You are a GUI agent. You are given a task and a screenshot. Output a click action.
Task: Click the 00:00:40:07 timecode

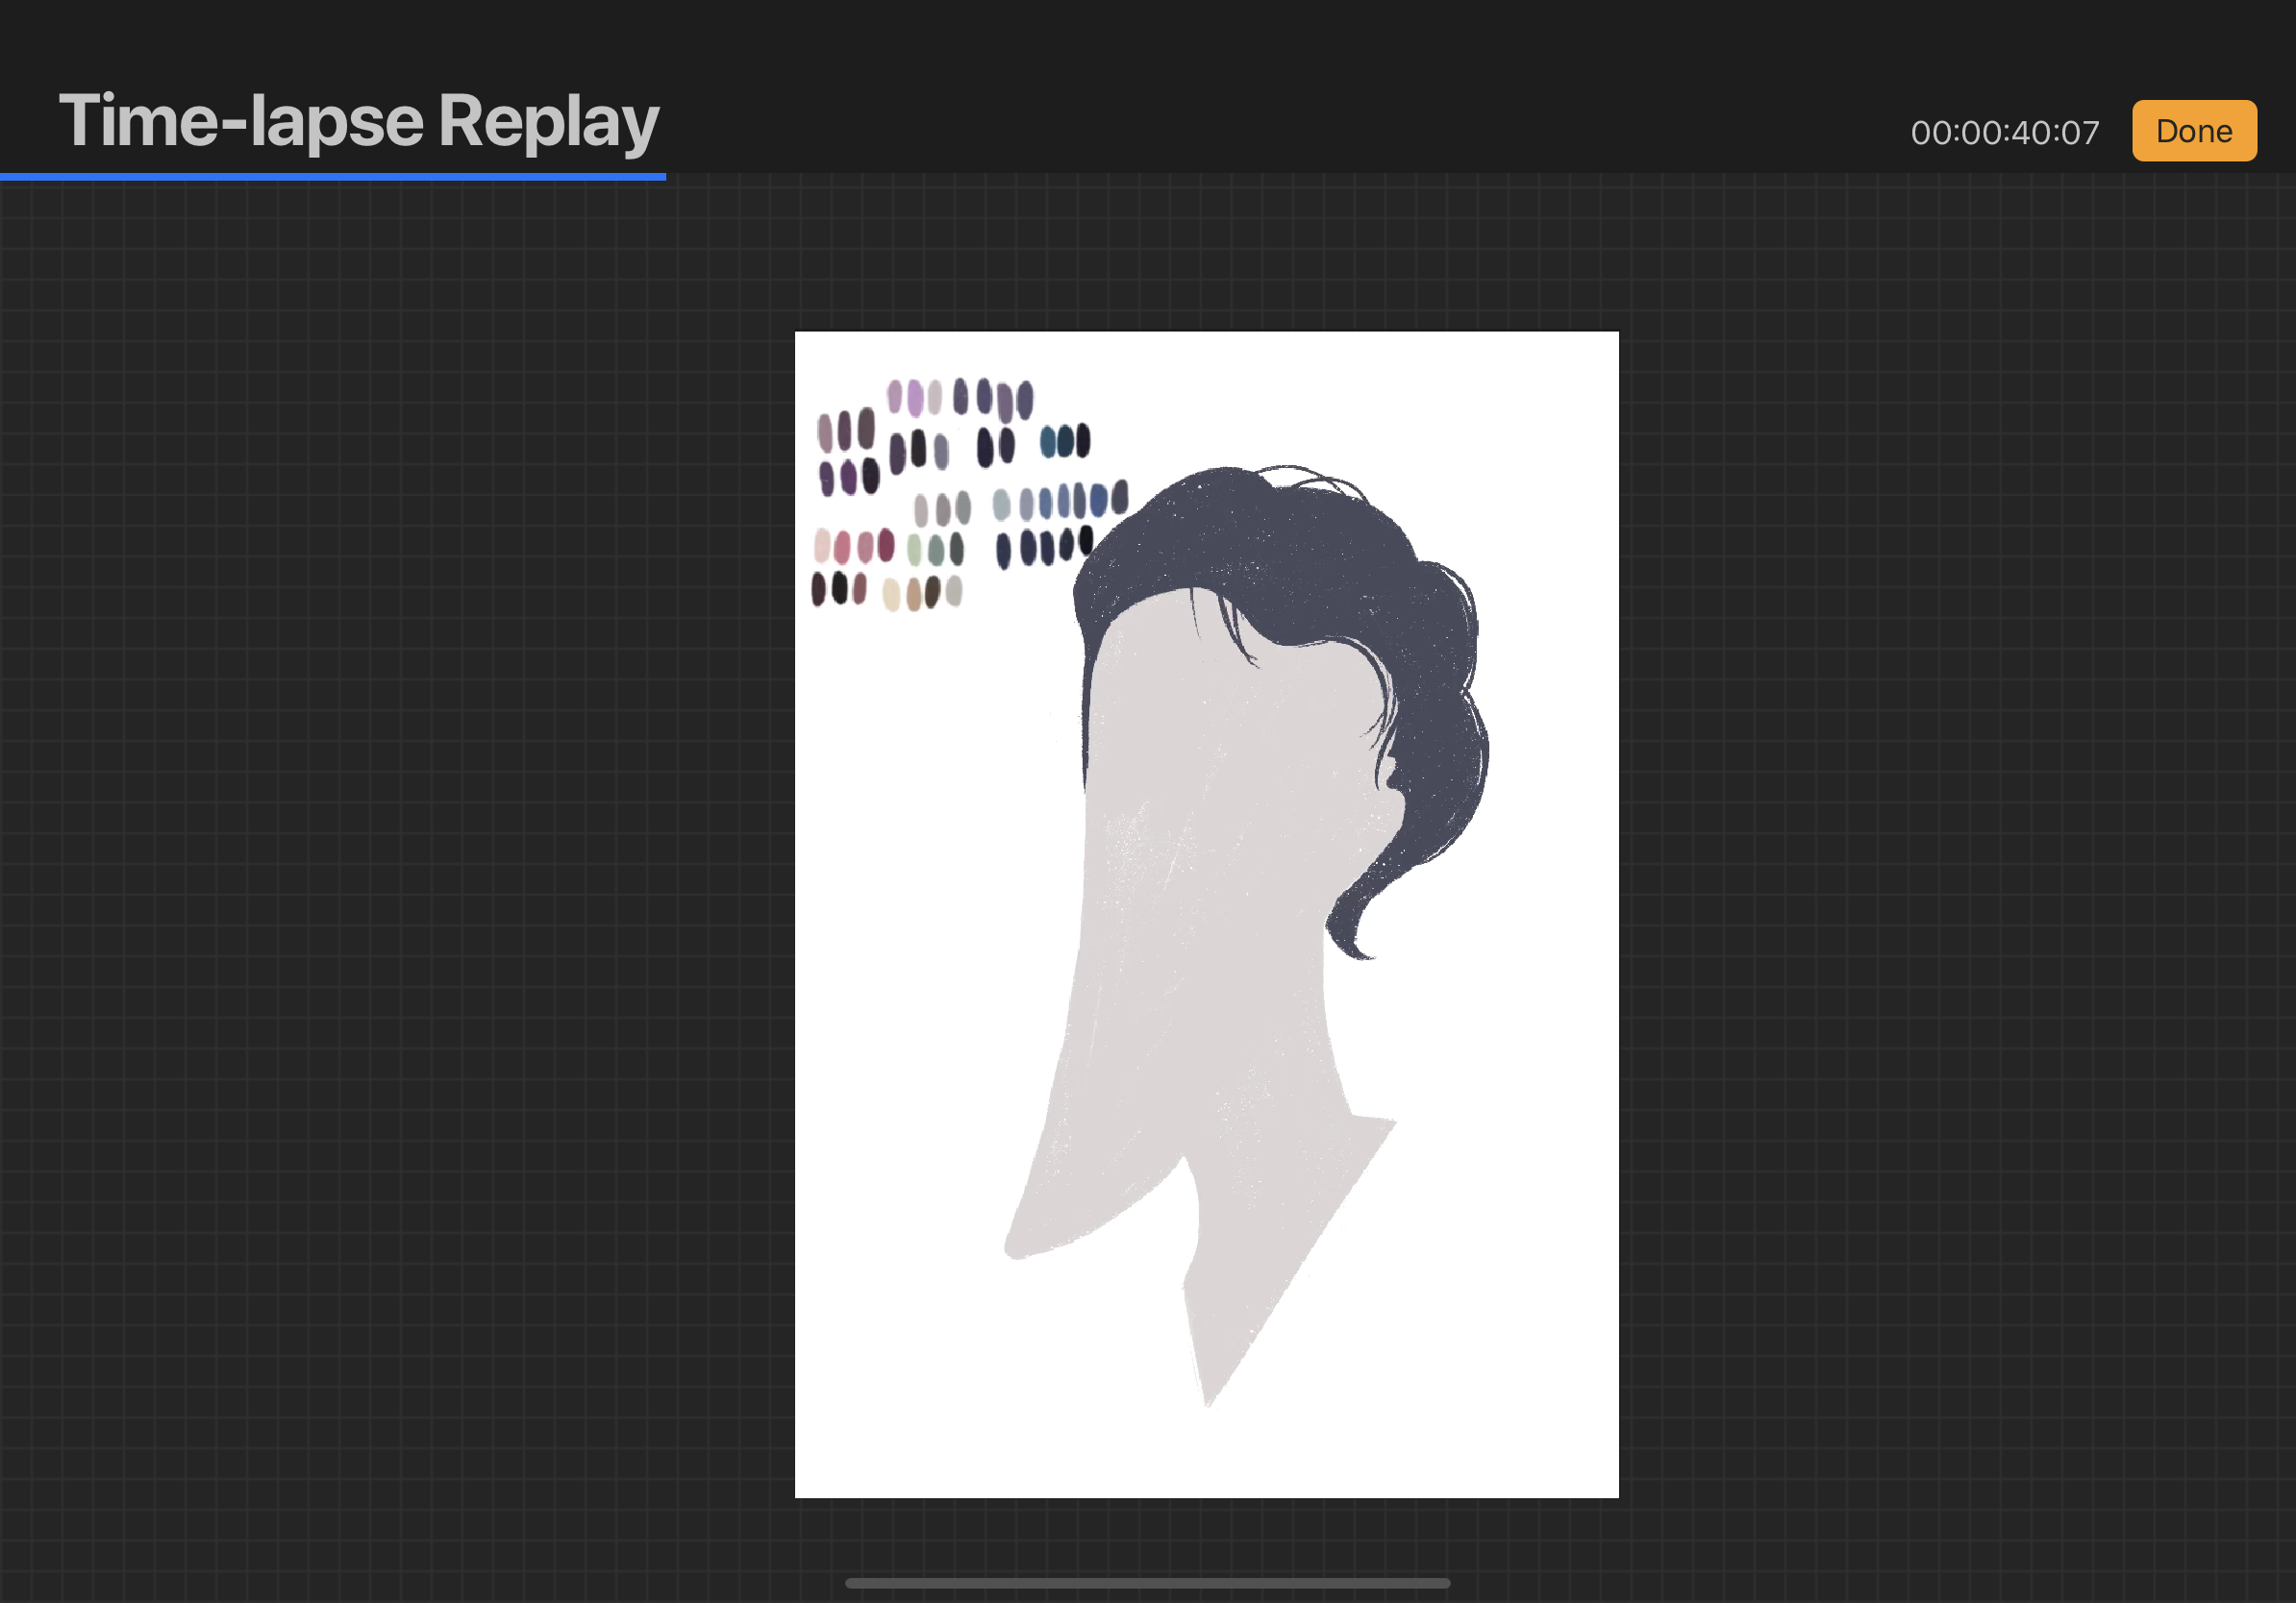[x=2004, y=133]
